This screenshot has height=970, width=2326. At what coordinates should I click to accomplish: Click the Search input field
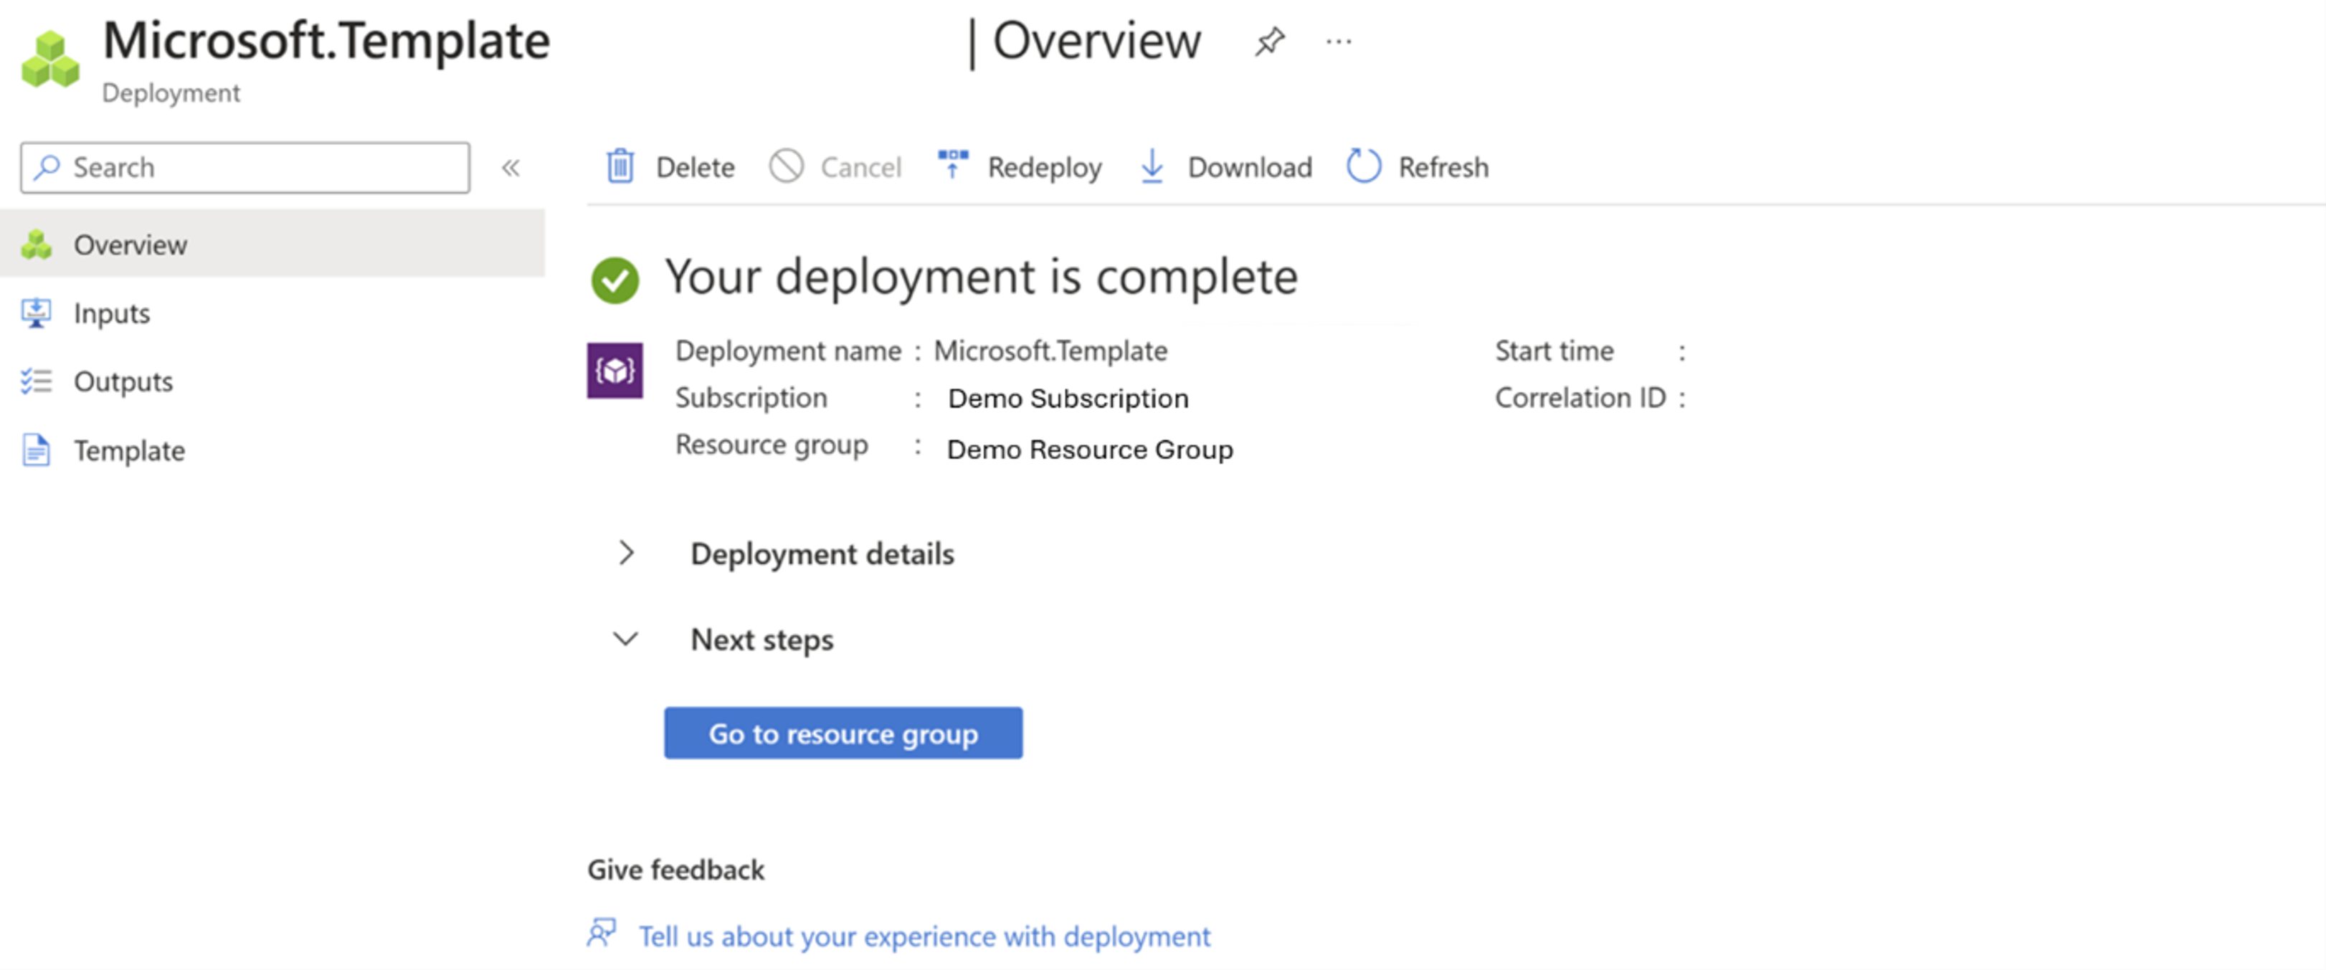pyautogui.click(x=248, y=166)
